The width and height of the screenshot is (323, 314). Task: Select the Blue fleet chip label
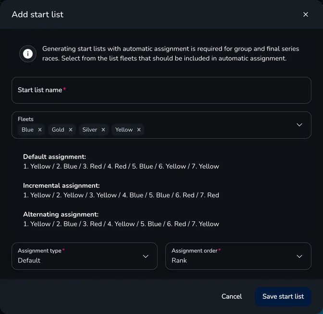point(27,130)
